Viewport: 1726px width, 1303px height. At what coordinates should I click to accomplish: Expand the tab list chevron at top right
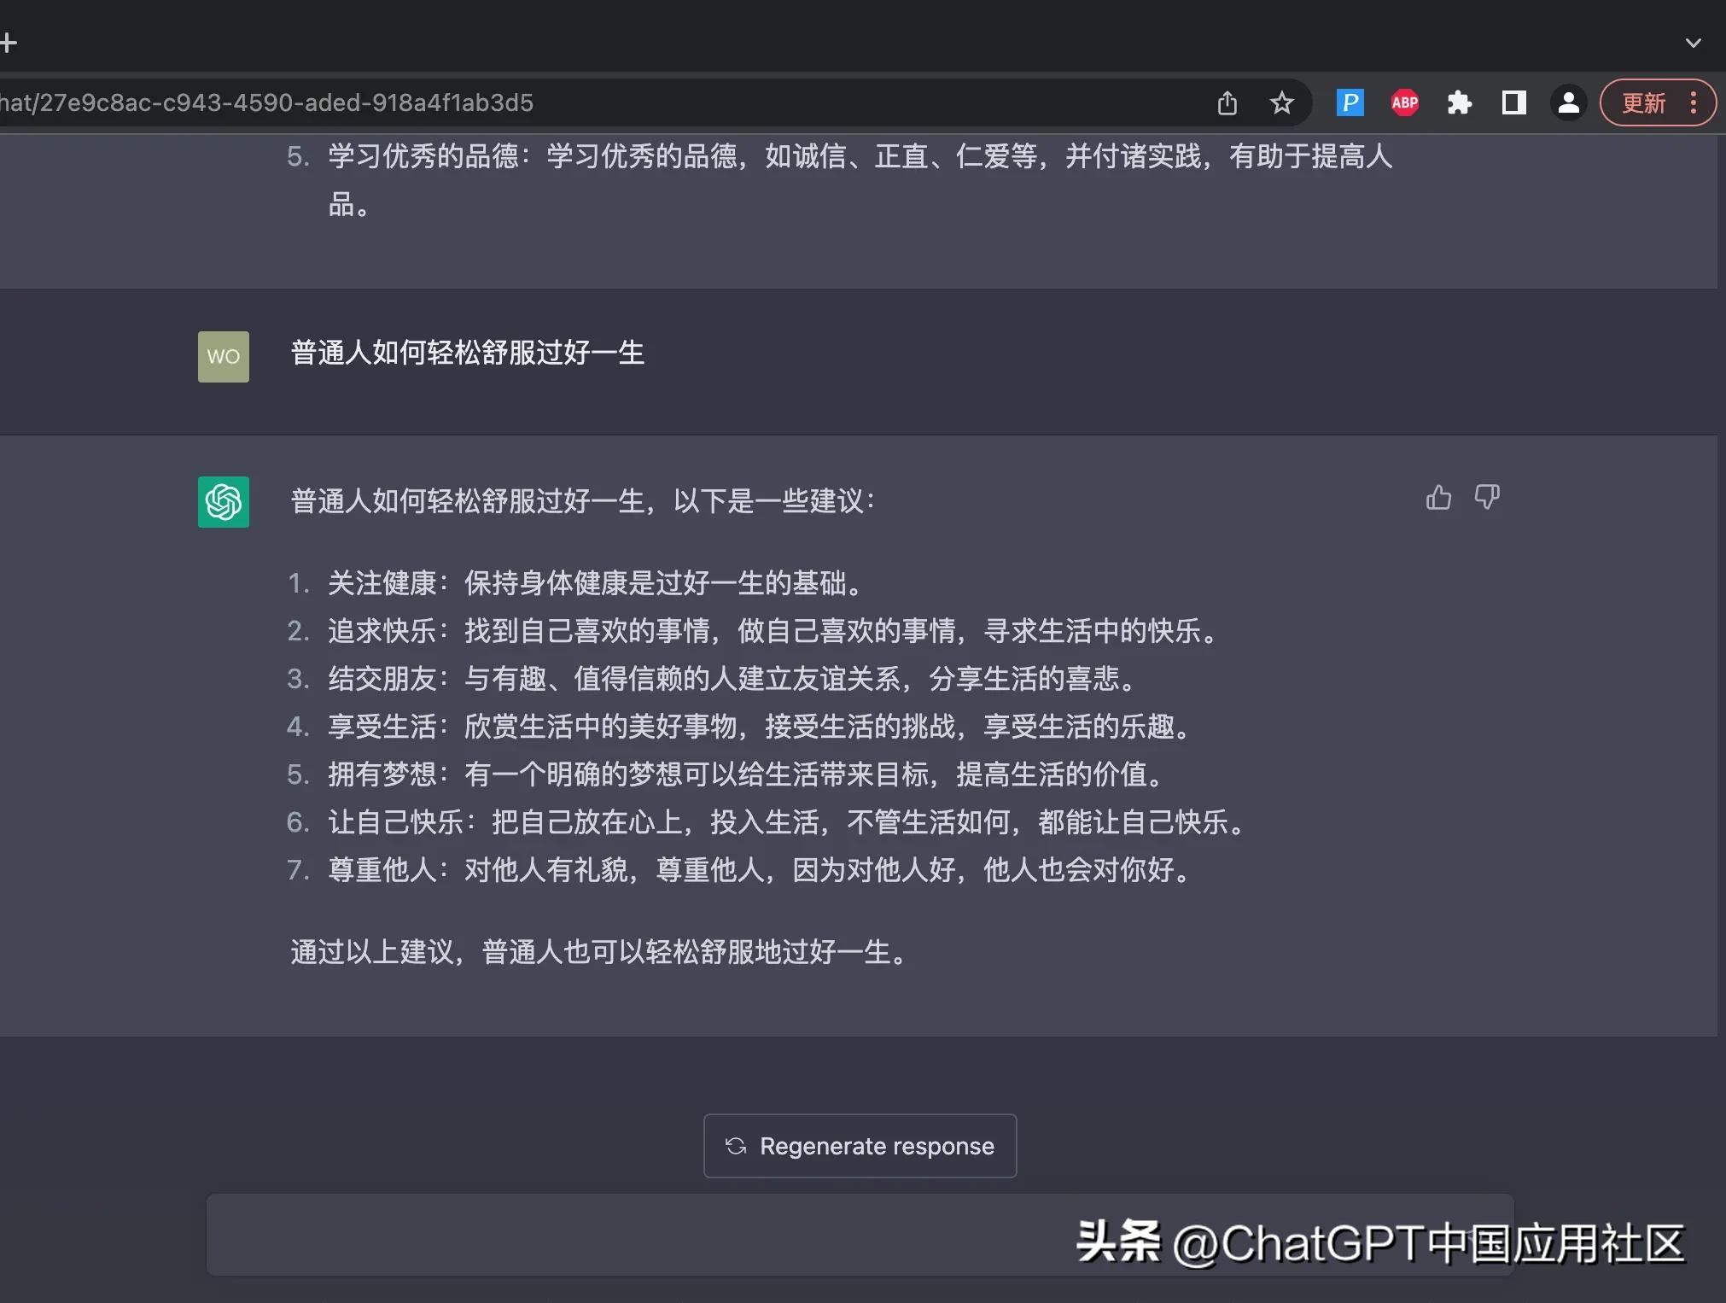click(x=1694, y=42)
